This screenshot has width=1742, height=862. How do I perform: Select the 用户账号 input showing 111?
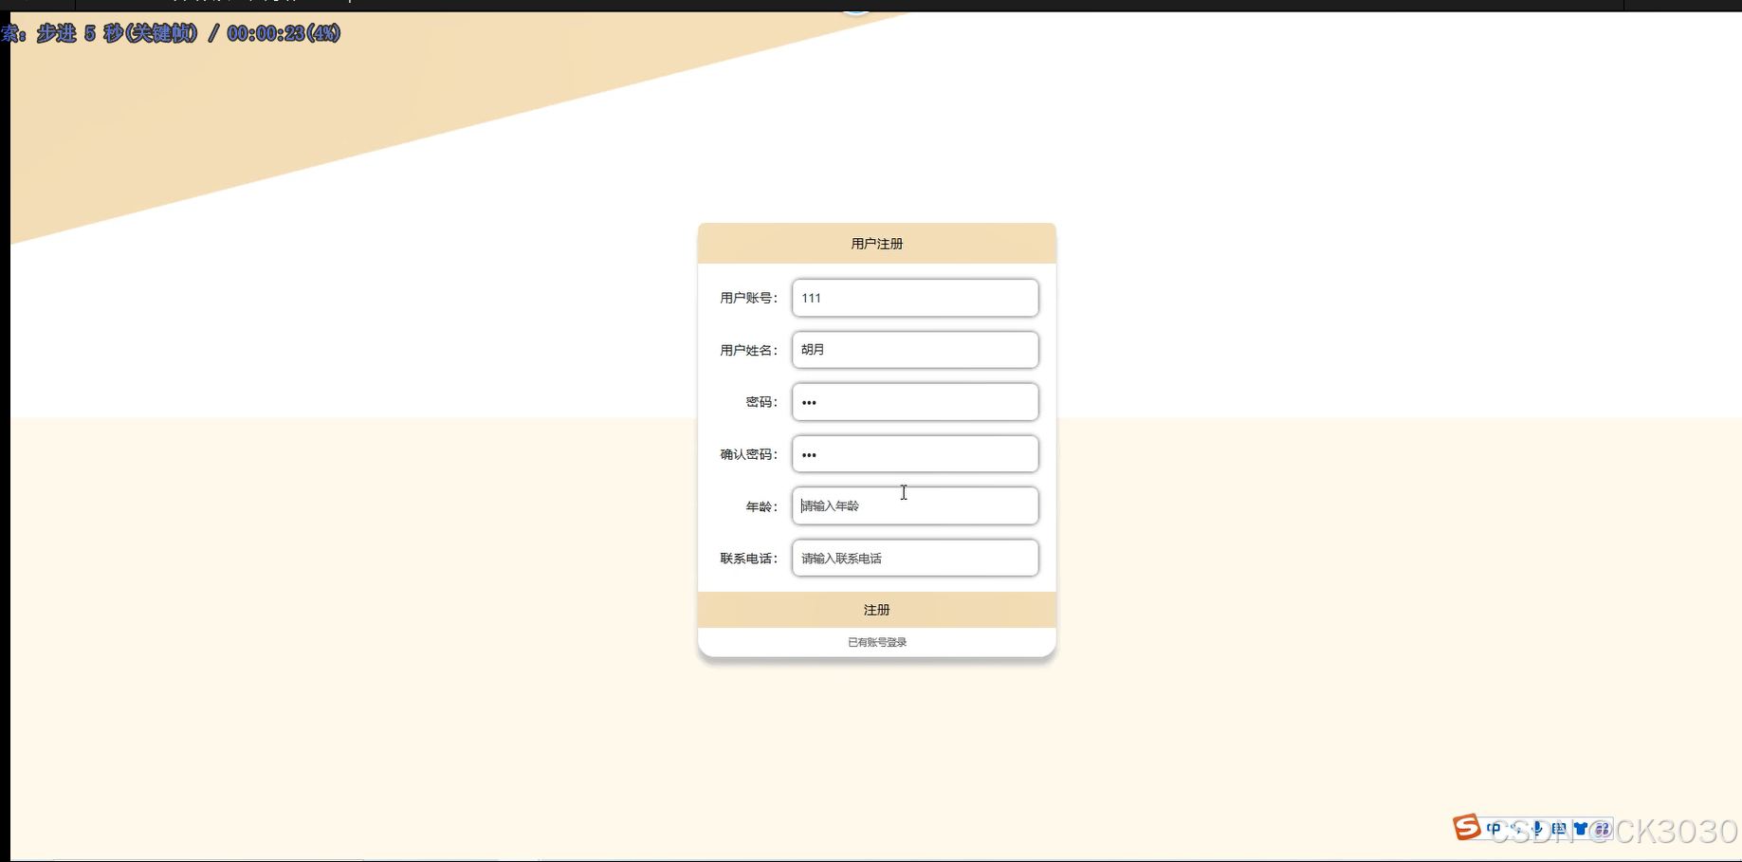(913, 298)
